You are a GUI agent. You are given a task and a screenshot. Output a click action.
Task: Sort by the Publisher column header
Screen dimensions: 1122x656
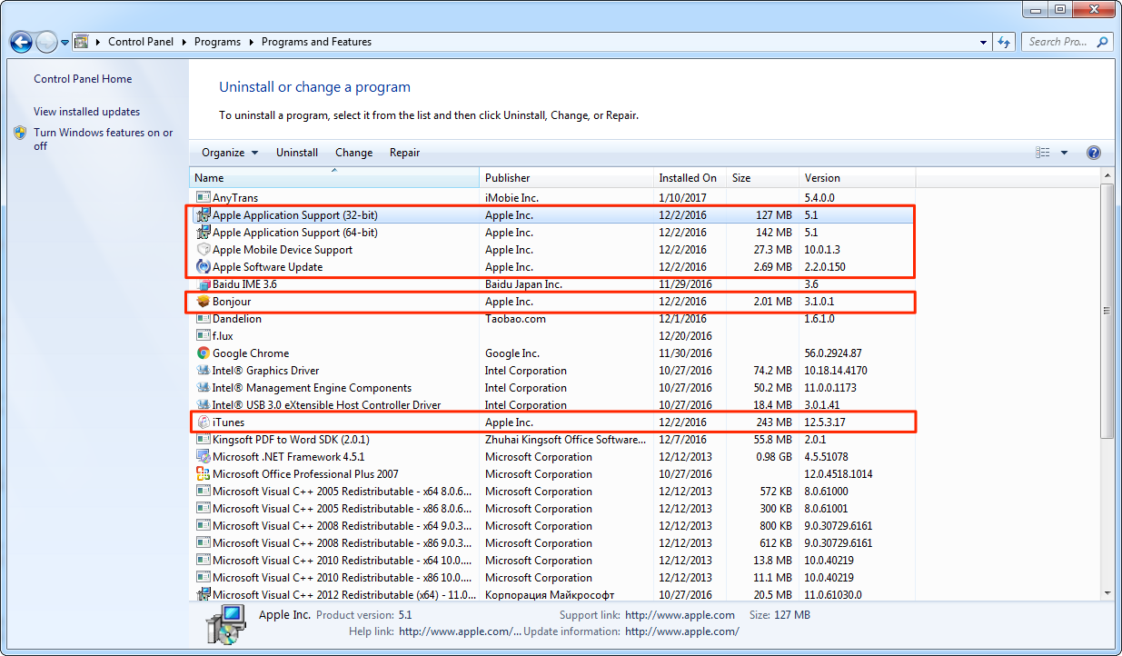(x=566, y=178)
